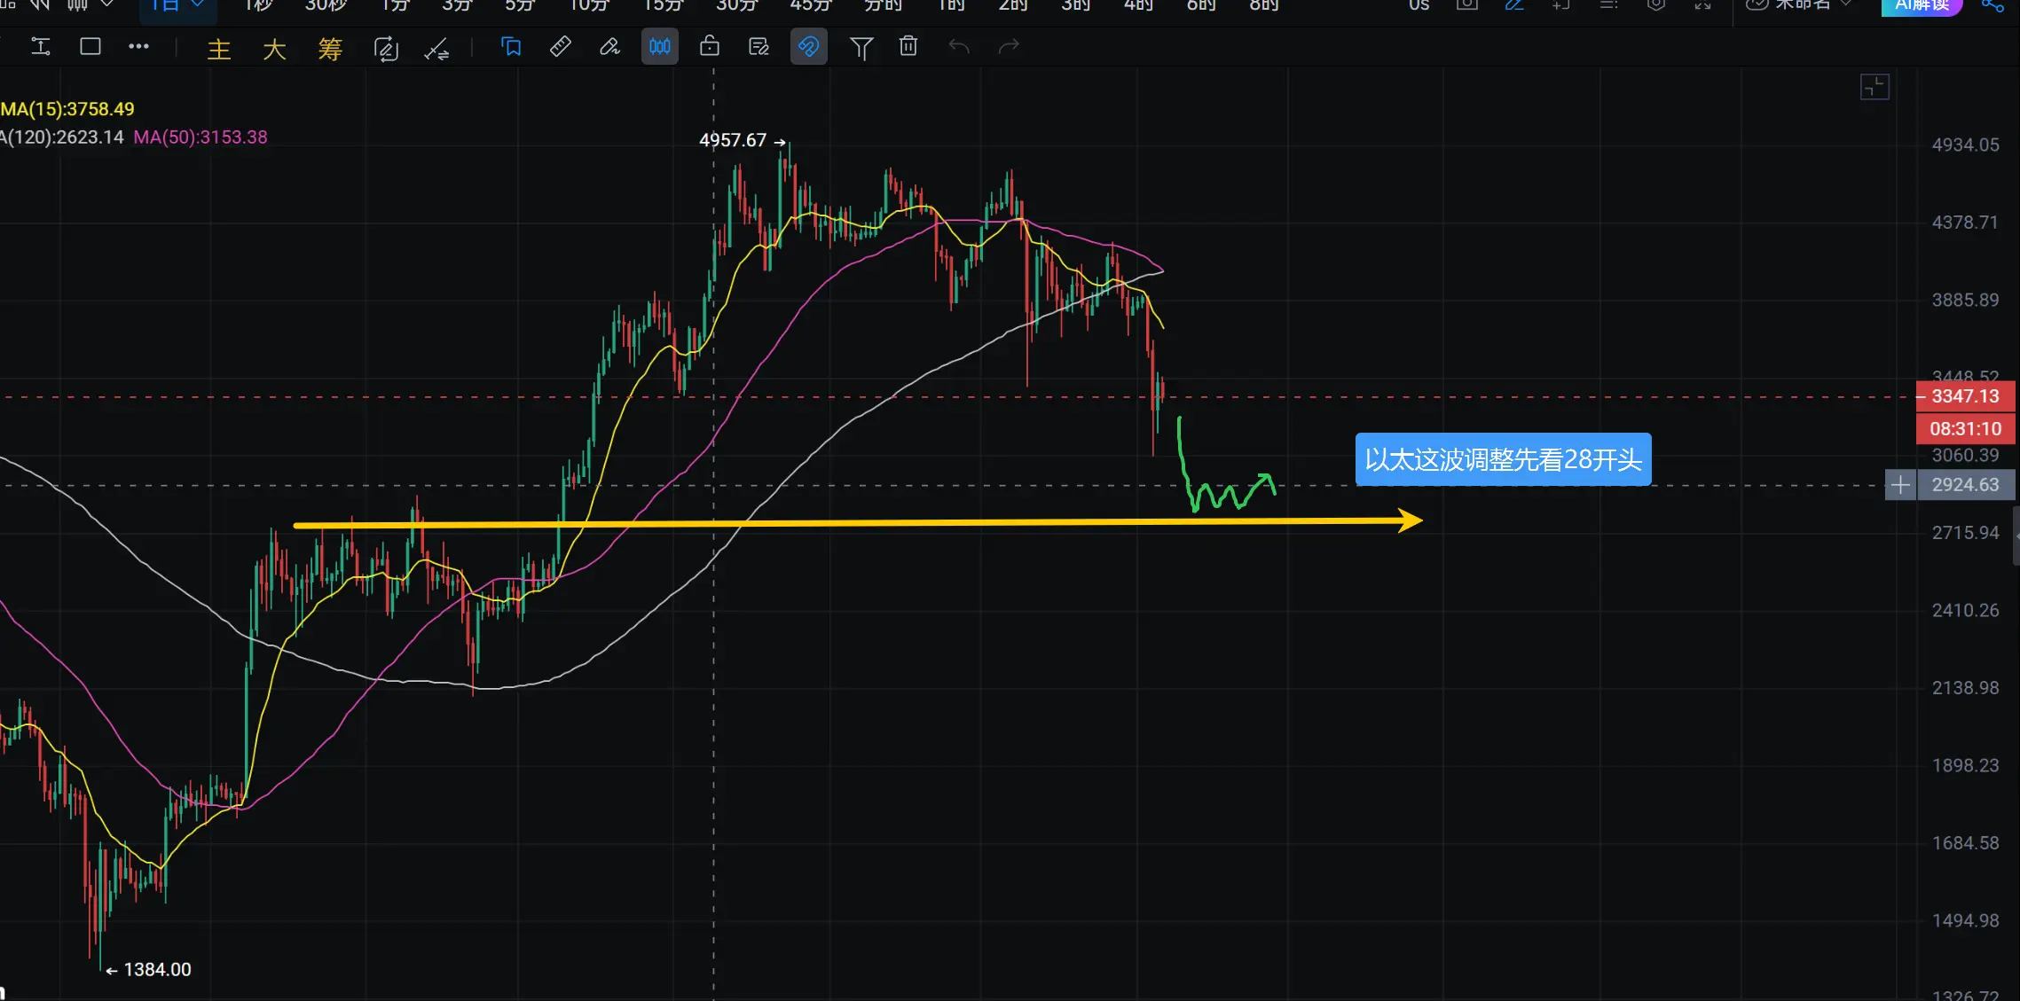
Task: Select the ruler measure tool
Action: (x=561, y=47)
